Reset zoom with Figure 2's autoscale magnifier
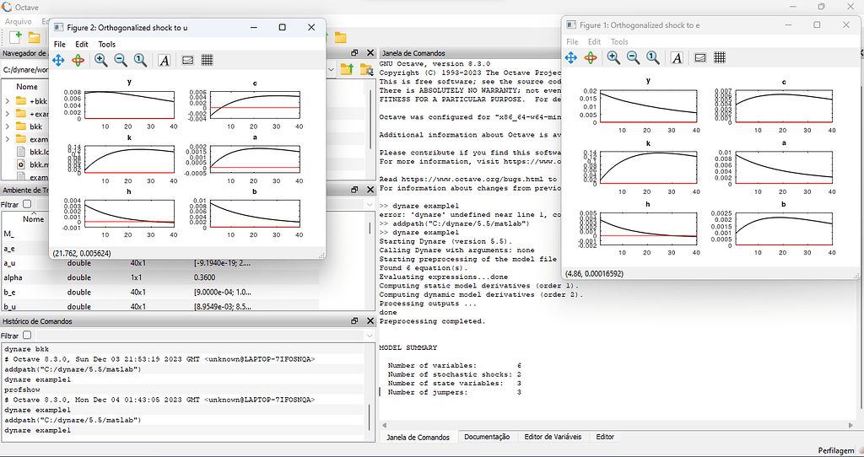The image size is (864, 457). (140, 60)
